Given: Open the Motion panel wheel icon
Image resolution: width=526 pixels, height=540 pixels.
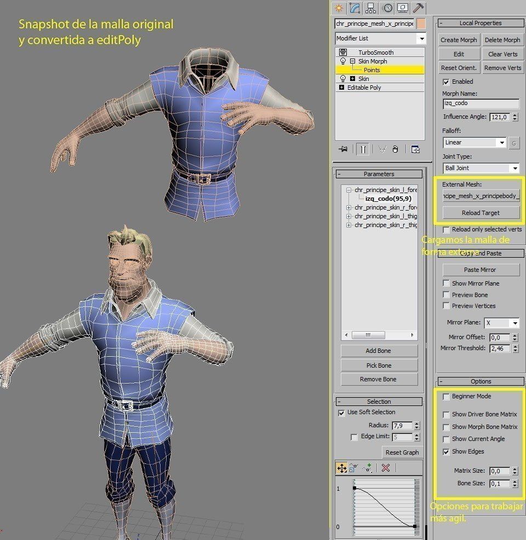Looking at the screenshot, I should [x=388, y=8].
